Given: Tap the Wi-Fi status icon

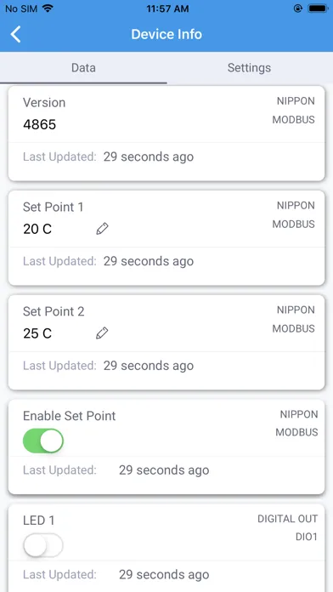Looking at the screenshot, I should (x=48, y=9).
